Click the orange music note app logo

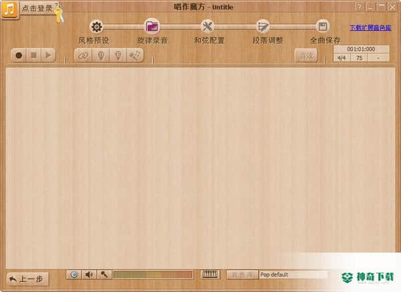click(x=10, y=9)
